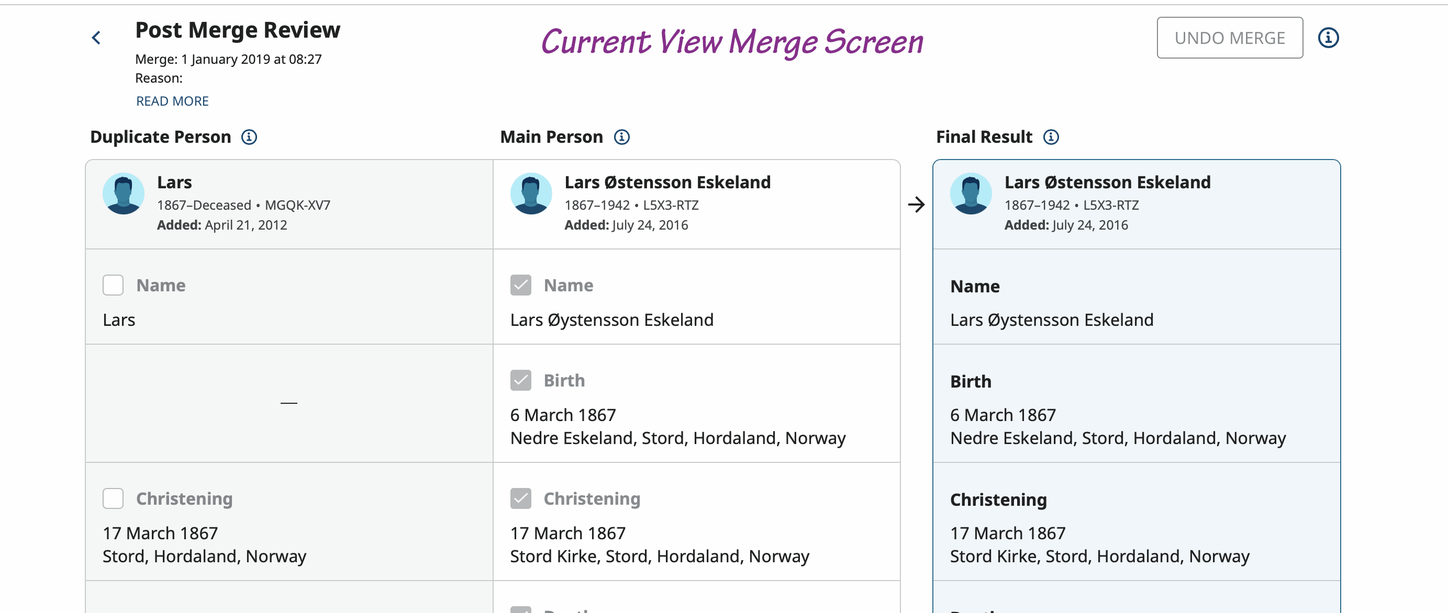Select Main Person birth date 6 March 1867
This screenshot has width=1448, height=613.
(563, 415)
